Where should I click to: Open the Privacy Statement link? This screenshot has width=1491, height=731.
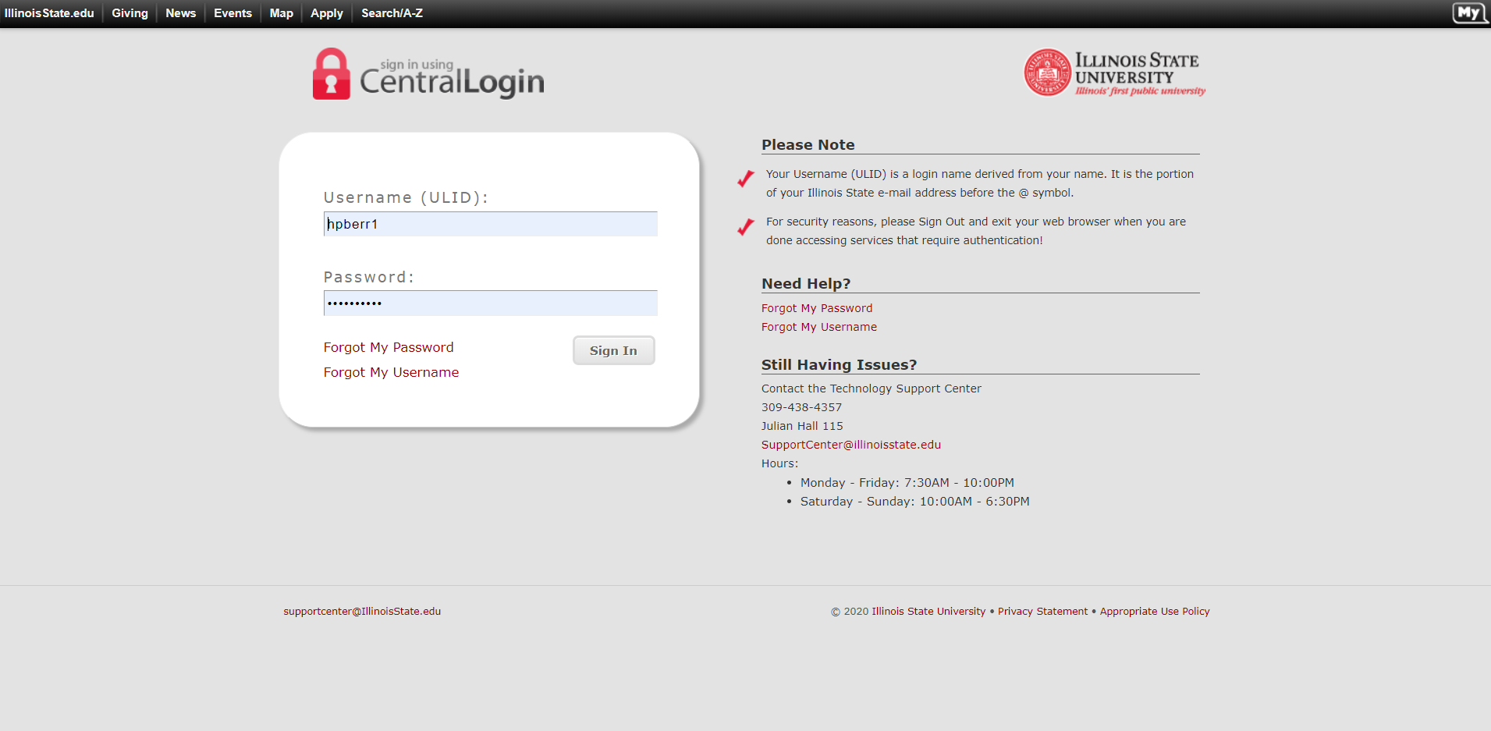(1042, 611)
